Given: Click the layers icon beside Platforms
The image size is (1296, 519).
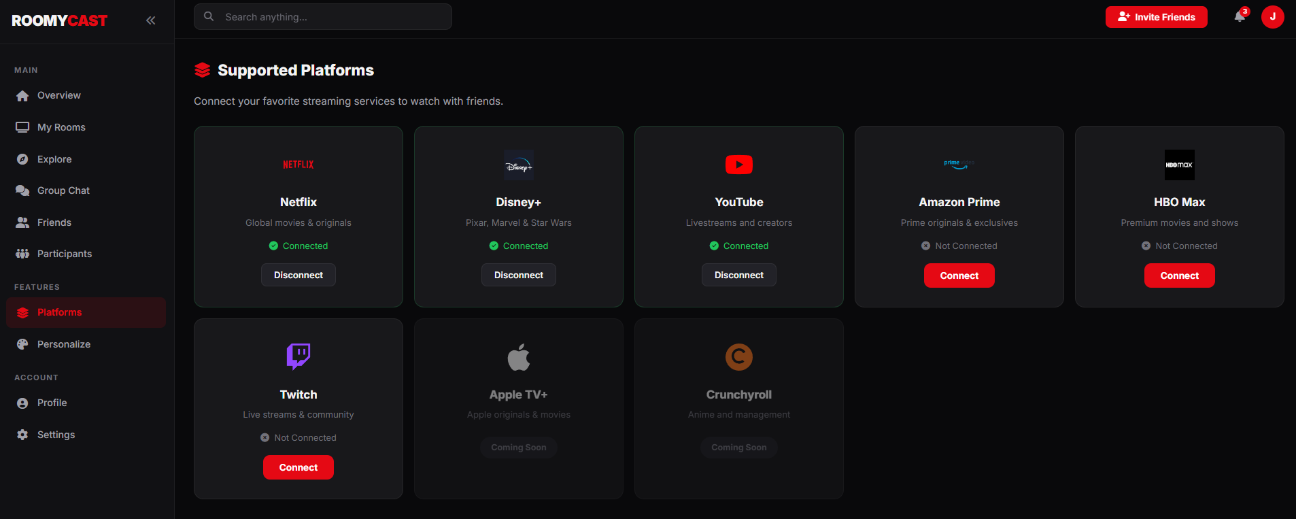Looking at the screenshot, I should [22, 312].
